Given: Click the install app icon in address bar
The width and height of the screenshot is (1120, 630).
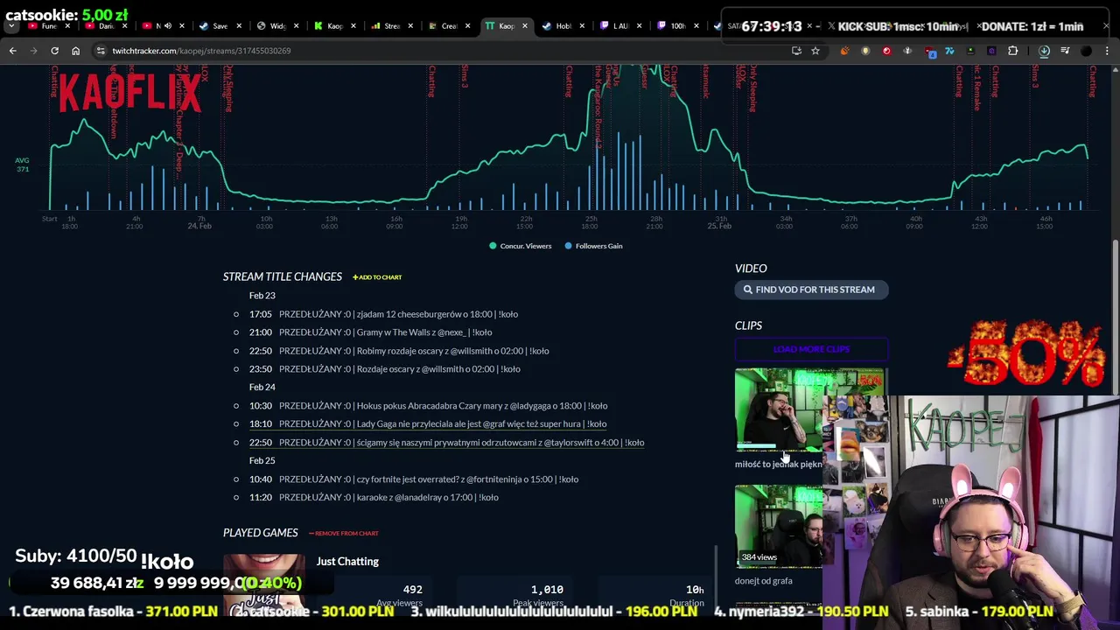Looking at the screenshot, I should 796,51.
